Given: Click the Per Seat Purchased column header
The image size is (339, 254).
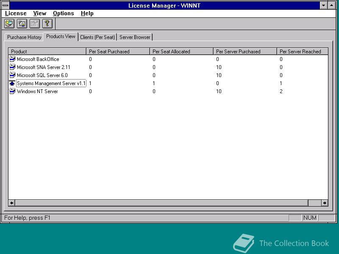Looking at the screenshot, I should (118, 51).
